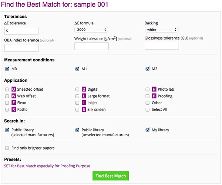The height and width of the screenshot is (185, 222).
Task: Click the purple O Sheetfed offset icon
Action: [x=14, y=89]
